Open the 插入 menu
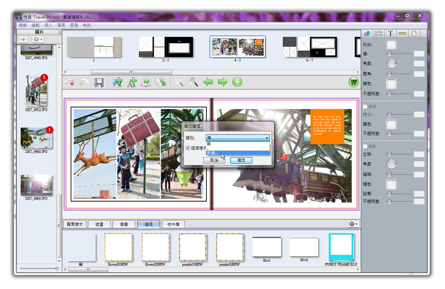Screen dimensions: 445x289 (x=48, y=26)
